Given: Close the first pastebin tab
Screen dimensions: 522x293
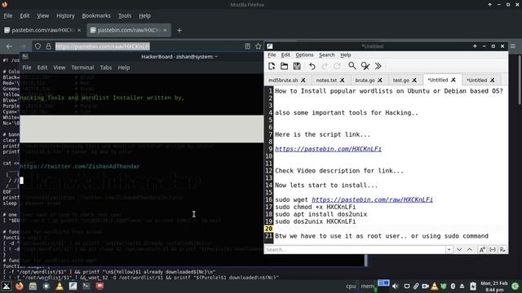Looking at the screenshot, I should tap(79, 30).
